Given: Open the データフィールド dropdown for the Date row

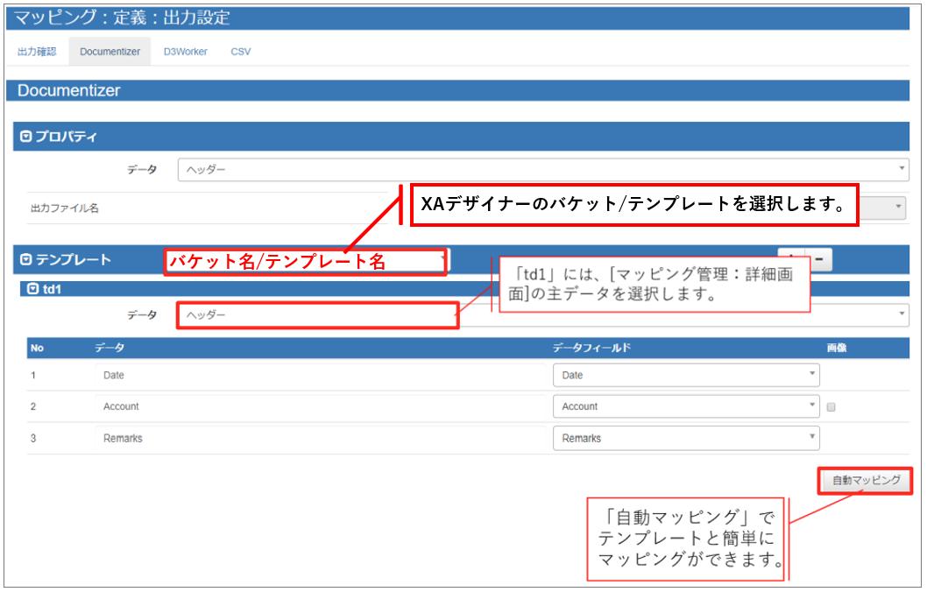Looking at the screenshot, I should click(814, 374).
